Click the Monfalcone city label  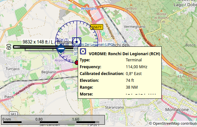(177, 110)
